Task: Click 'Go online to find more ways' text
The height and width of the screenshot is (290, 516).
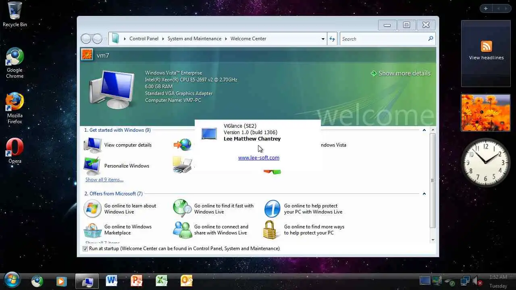Action: [x=314, y=230]
